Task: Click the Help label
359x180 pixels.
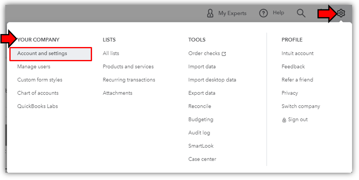Action: (x=278, y=13)
